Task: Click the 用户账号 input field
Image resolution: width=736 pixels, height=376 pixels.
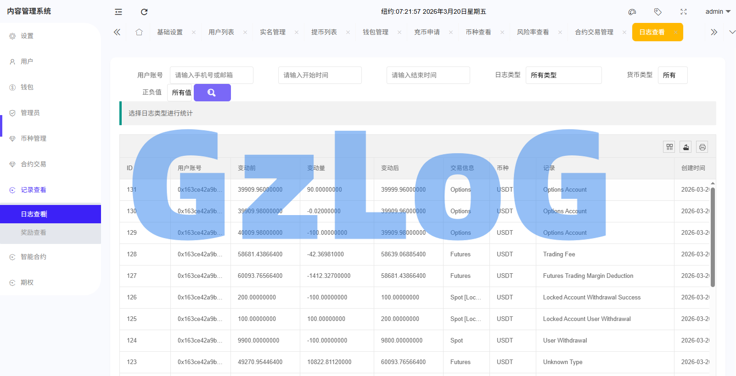Action: (211, 75)
